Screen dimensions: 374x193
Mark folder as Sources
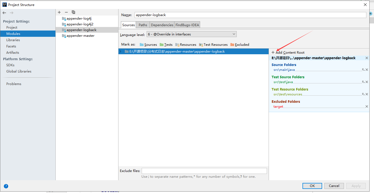click(148, 45)
